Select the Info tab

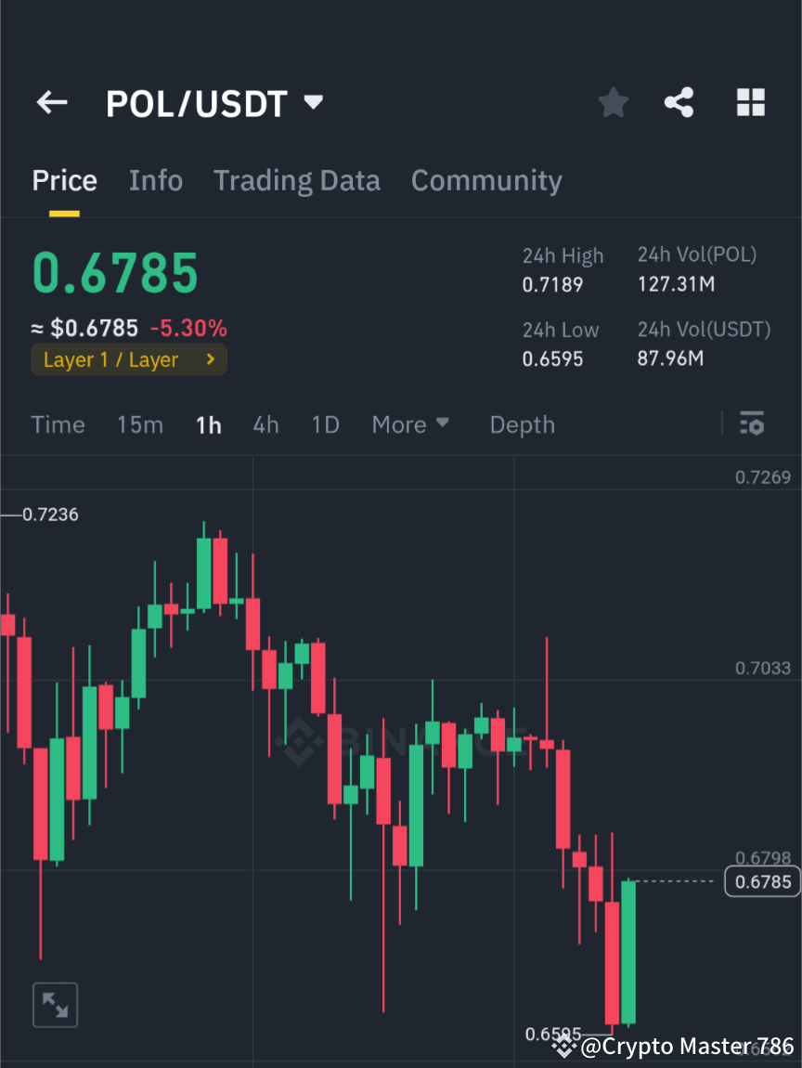coord(155,179)
